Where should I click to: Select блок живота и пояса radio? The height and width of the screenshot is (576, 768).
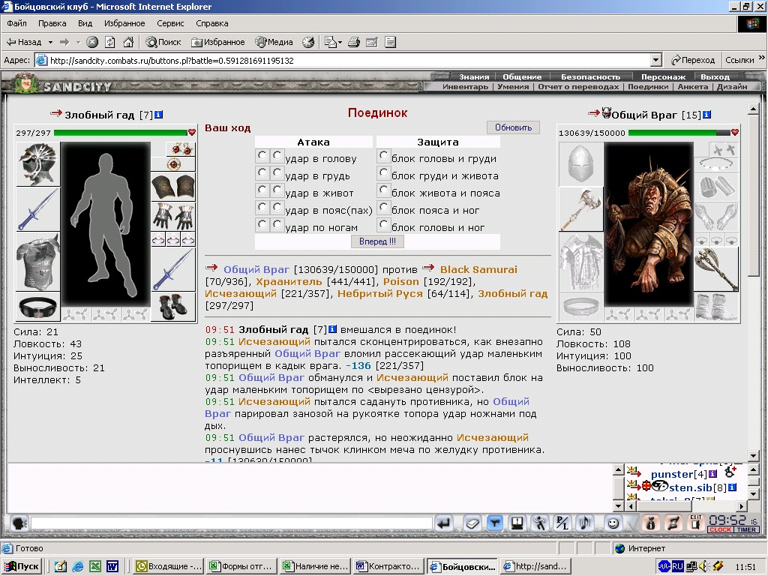pyautogui.click(x=383, y=190)
